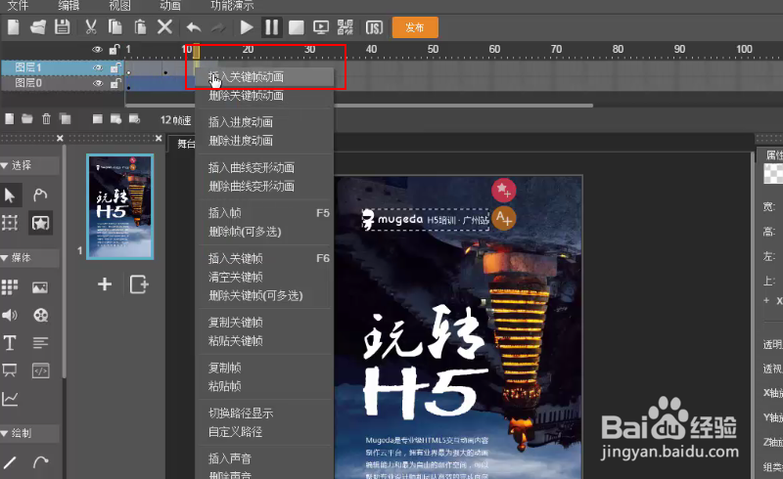The width and height of the screenshot is (783, 479).
Task: Cut the selection with the scissors icon
Action: (90, 27)
